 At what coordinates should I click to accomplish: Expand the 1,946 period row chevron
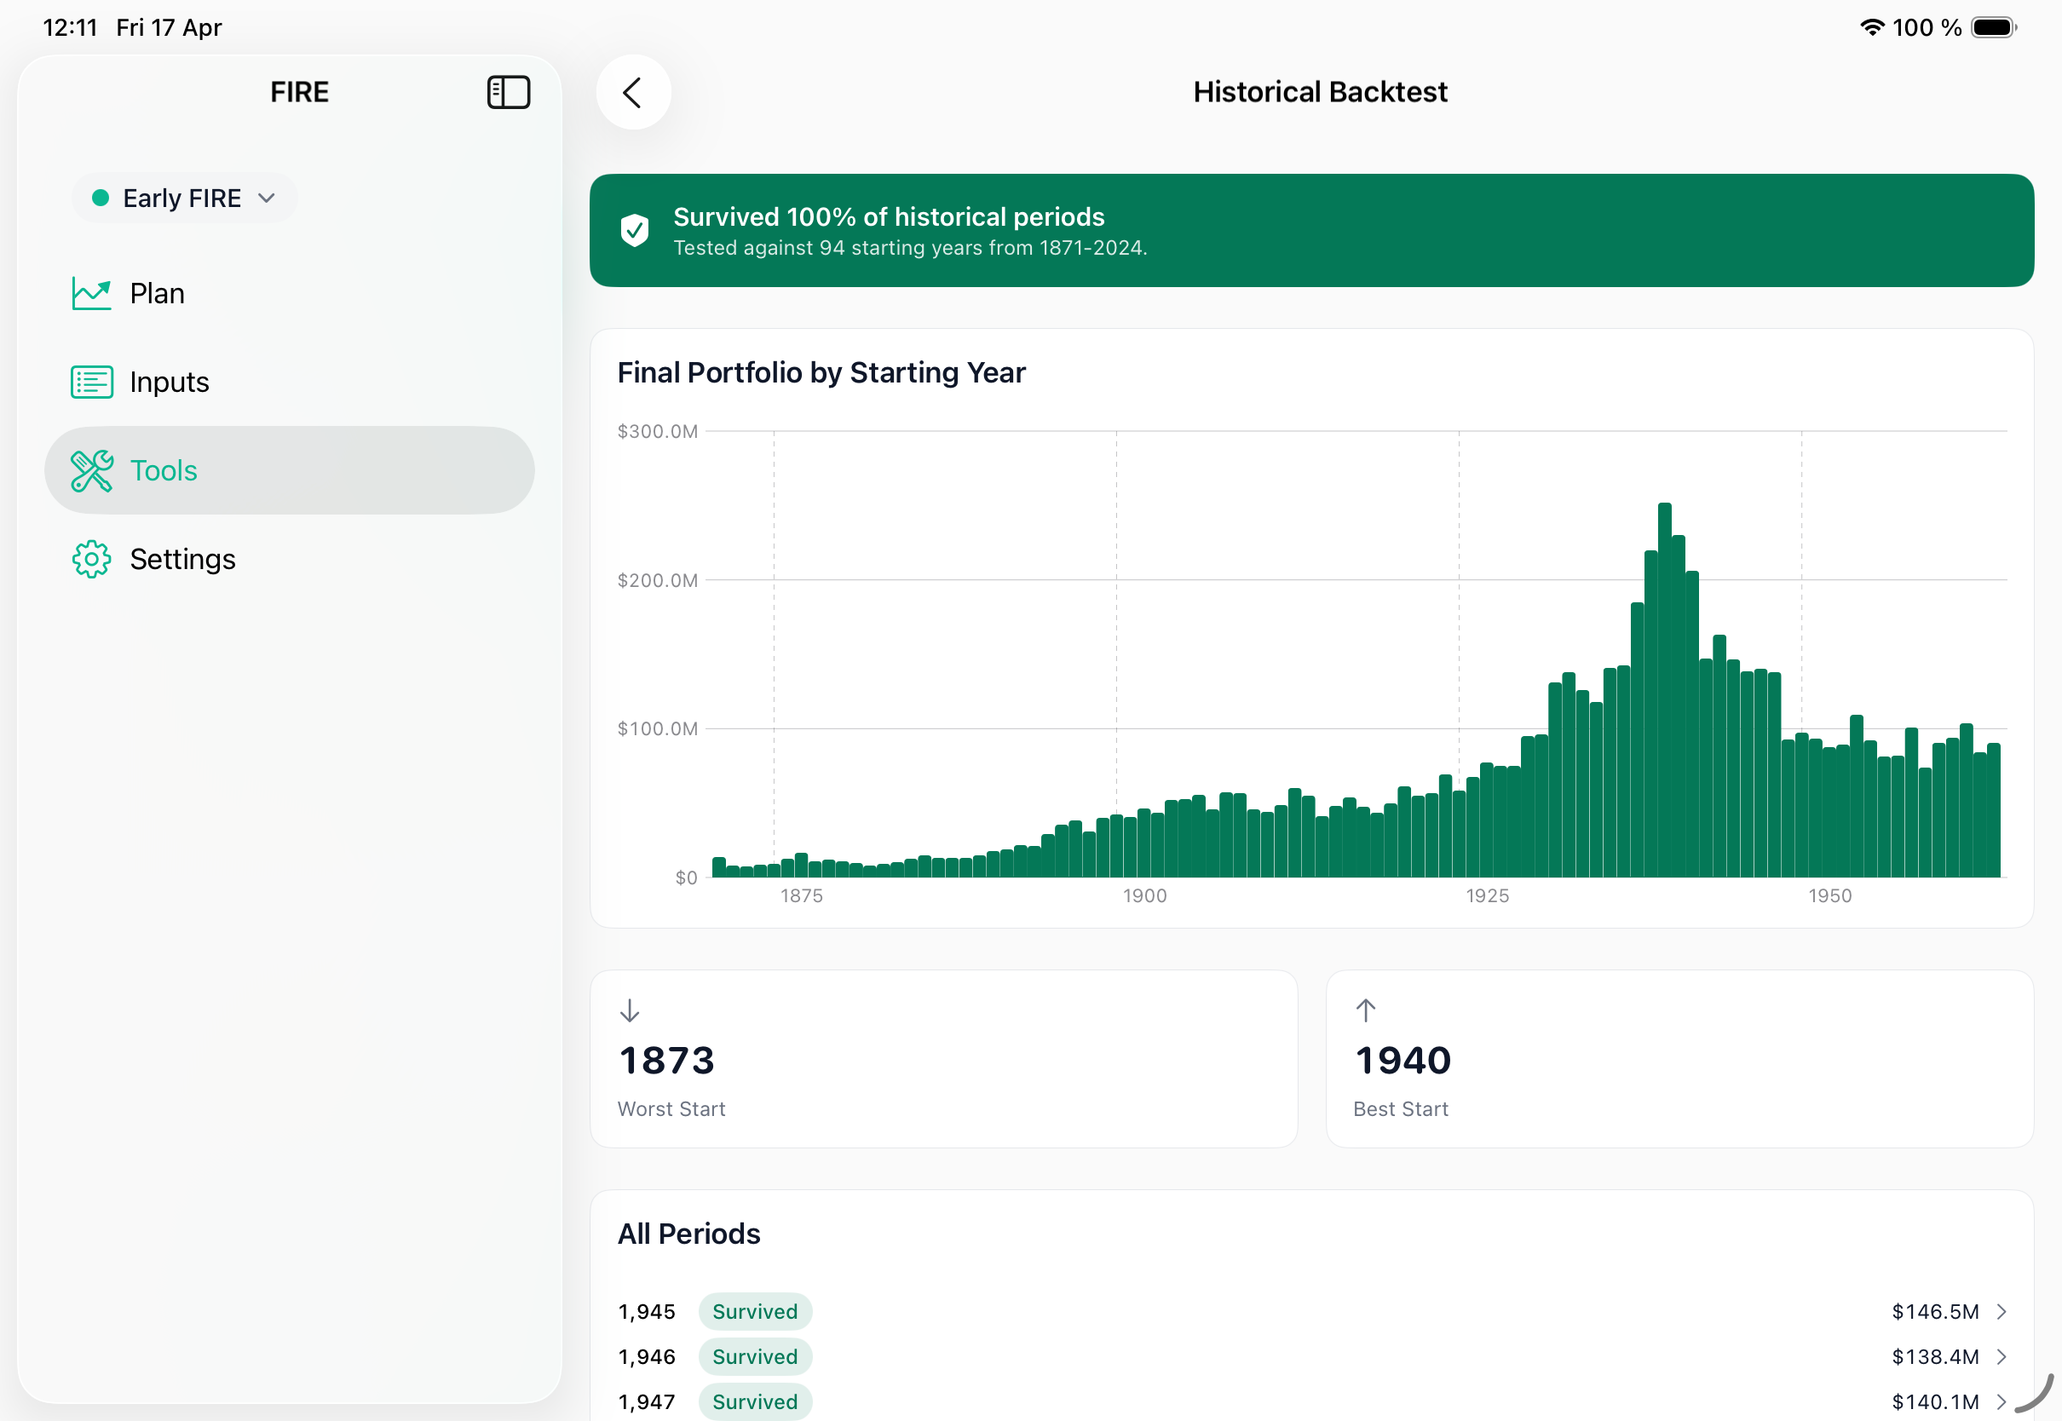[2002, 1357]
